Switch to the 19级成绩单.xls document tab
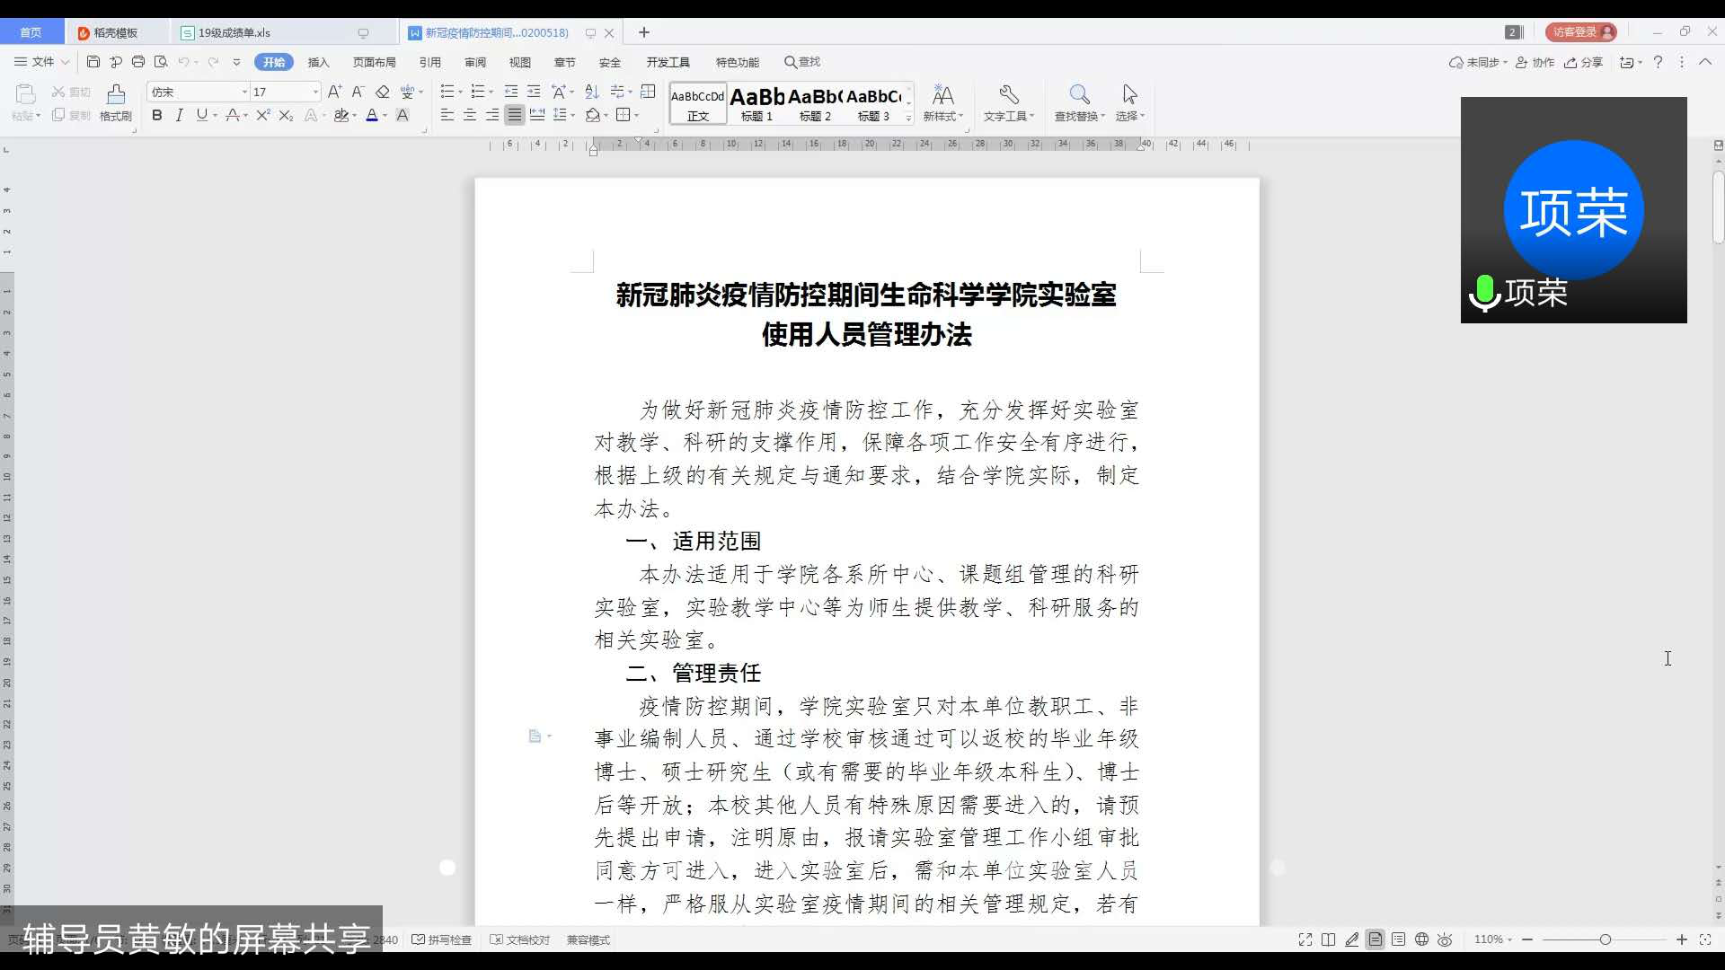Image resolution: width=1725 pixels, height=970 pixels. pos(234,32)
